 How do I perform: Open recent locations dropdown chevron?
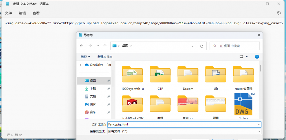pos(98,46)
